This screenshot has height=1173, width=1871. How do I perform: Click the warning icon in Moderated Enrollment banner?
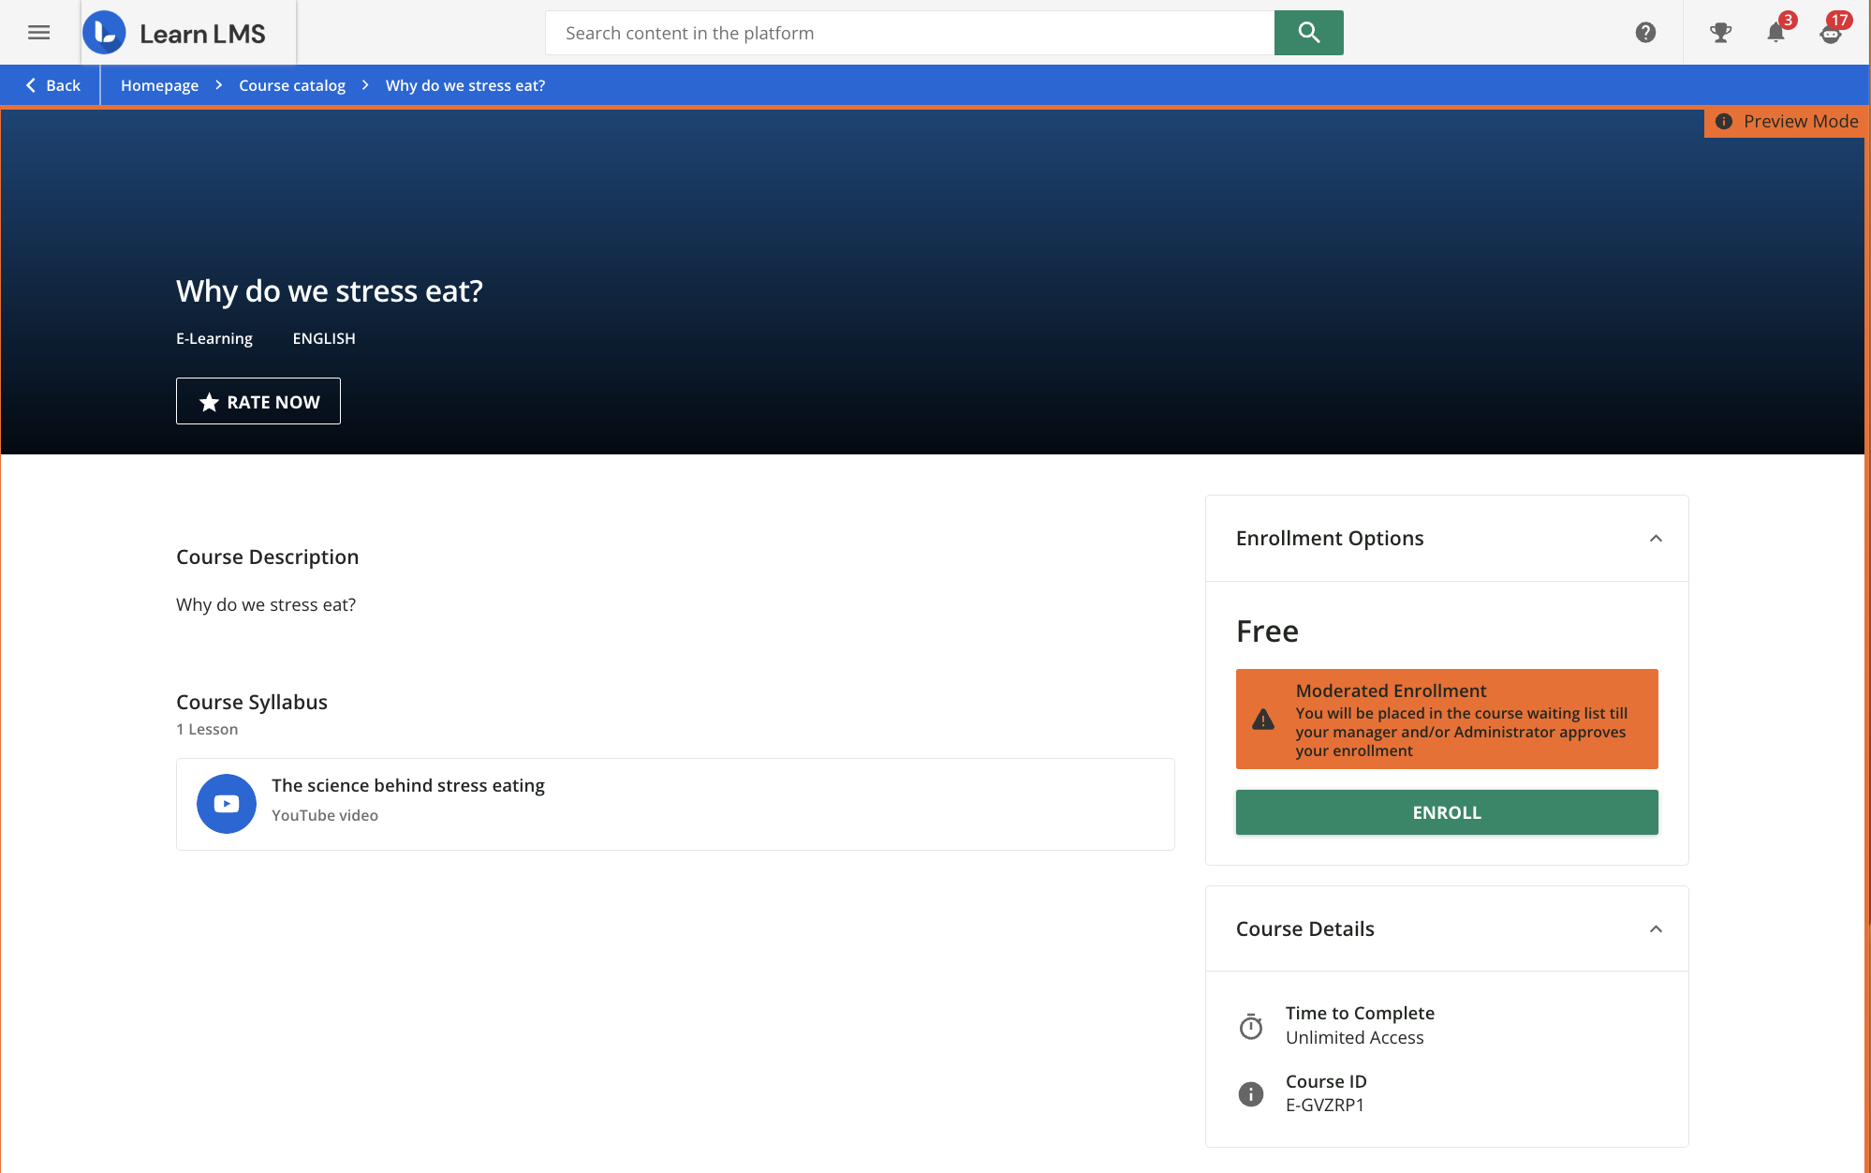coord(1262,719)
